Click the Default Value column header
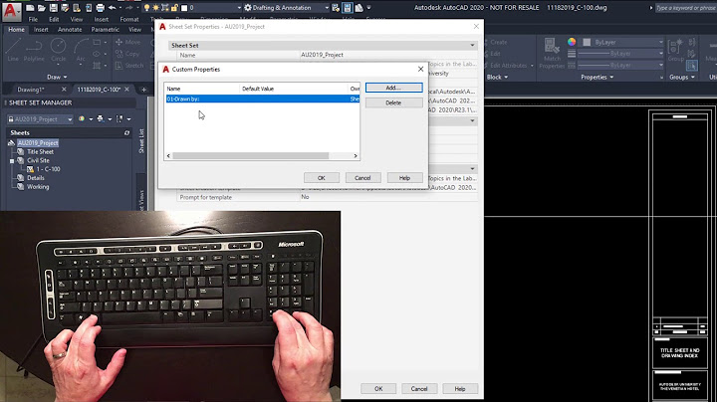 pos(294,89)
